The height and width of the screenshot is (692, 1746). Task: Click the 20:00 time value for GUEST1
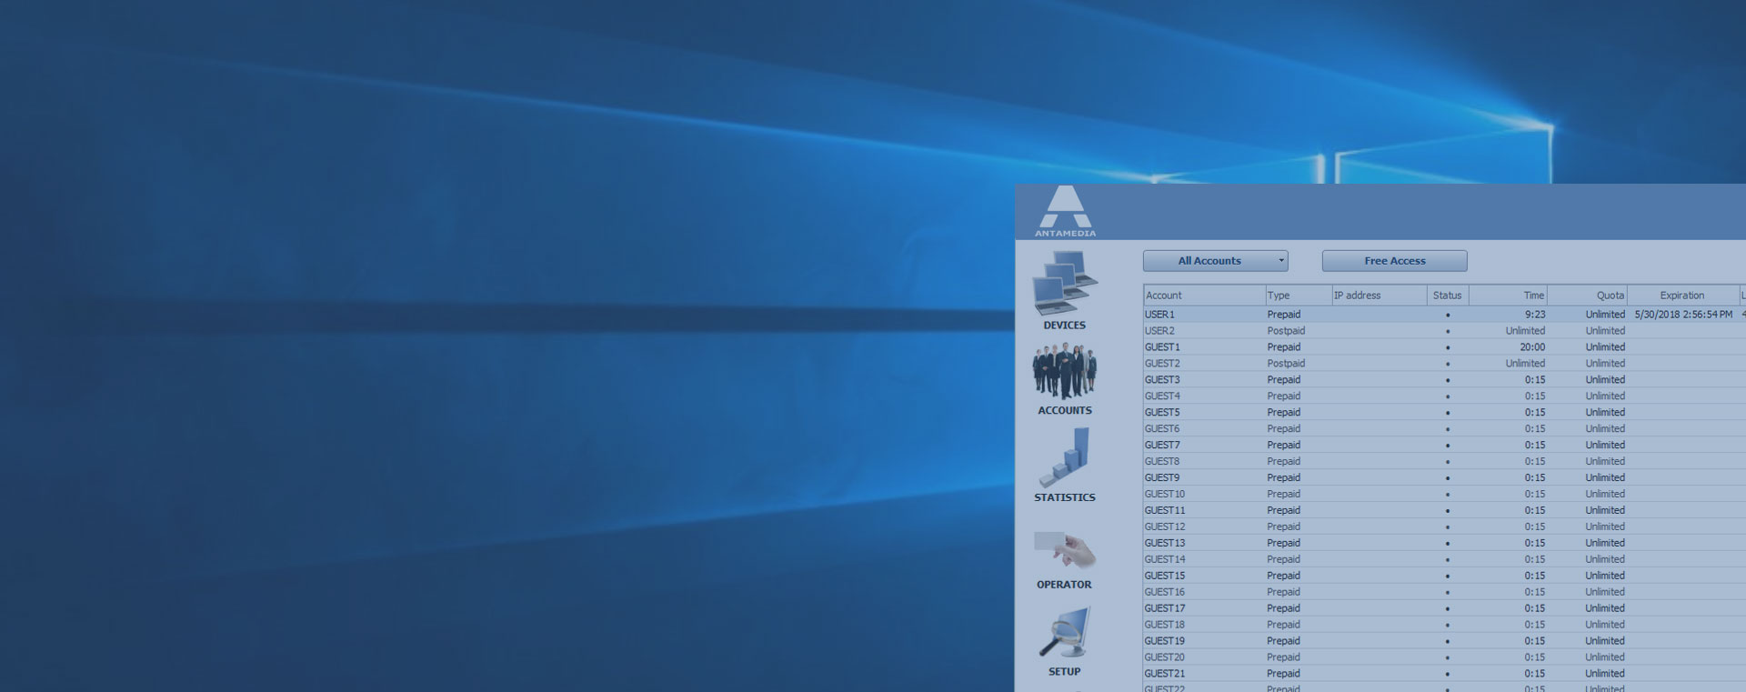click(x=1532, y=347)
